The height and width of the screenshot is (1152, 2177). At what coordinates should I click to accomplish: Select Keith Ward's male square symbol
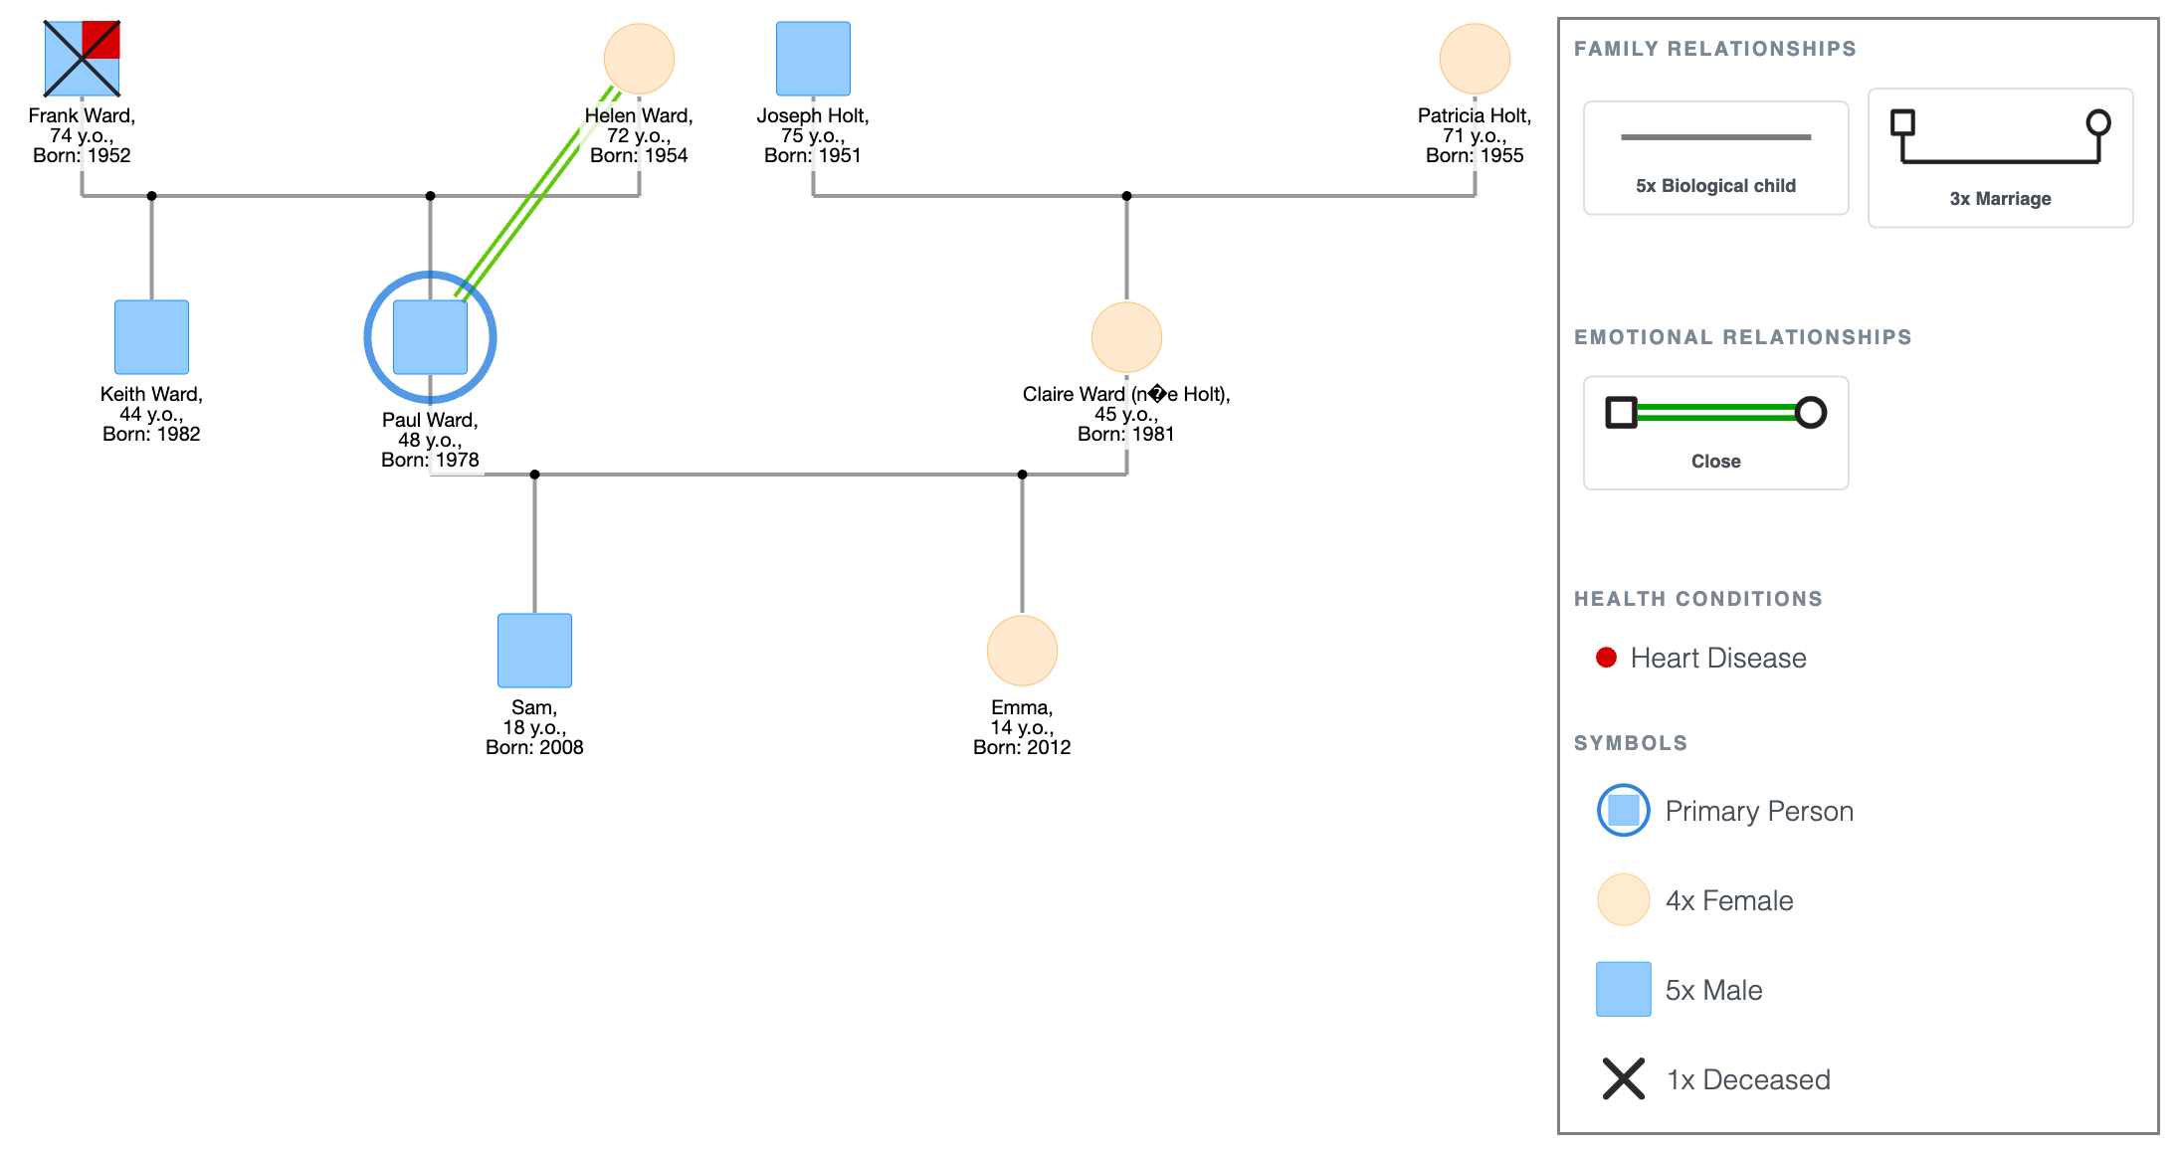pos(151,337)
